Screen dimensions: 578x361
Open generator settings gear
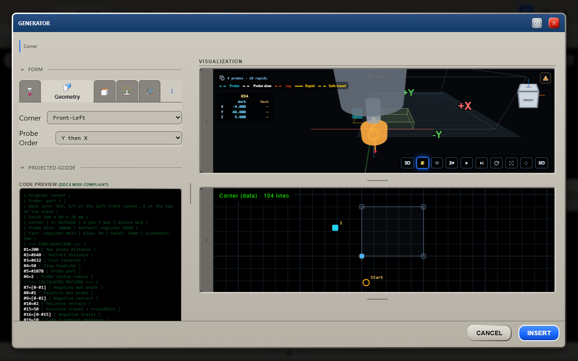(x=537, y=23)
